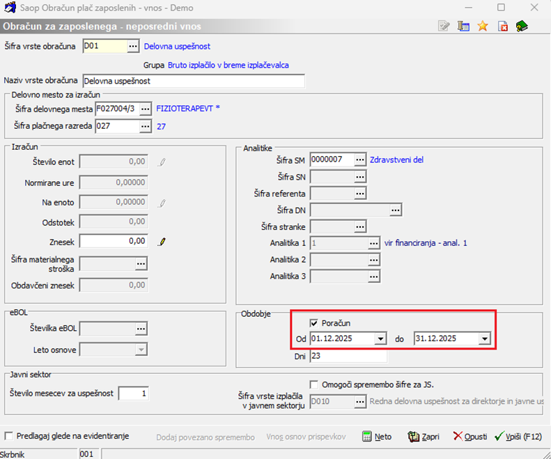Viewport: 551px width, 459px height.
Task: Click Šifra delovnega mesta field F027004/3
Action: (x=117, y=109)
